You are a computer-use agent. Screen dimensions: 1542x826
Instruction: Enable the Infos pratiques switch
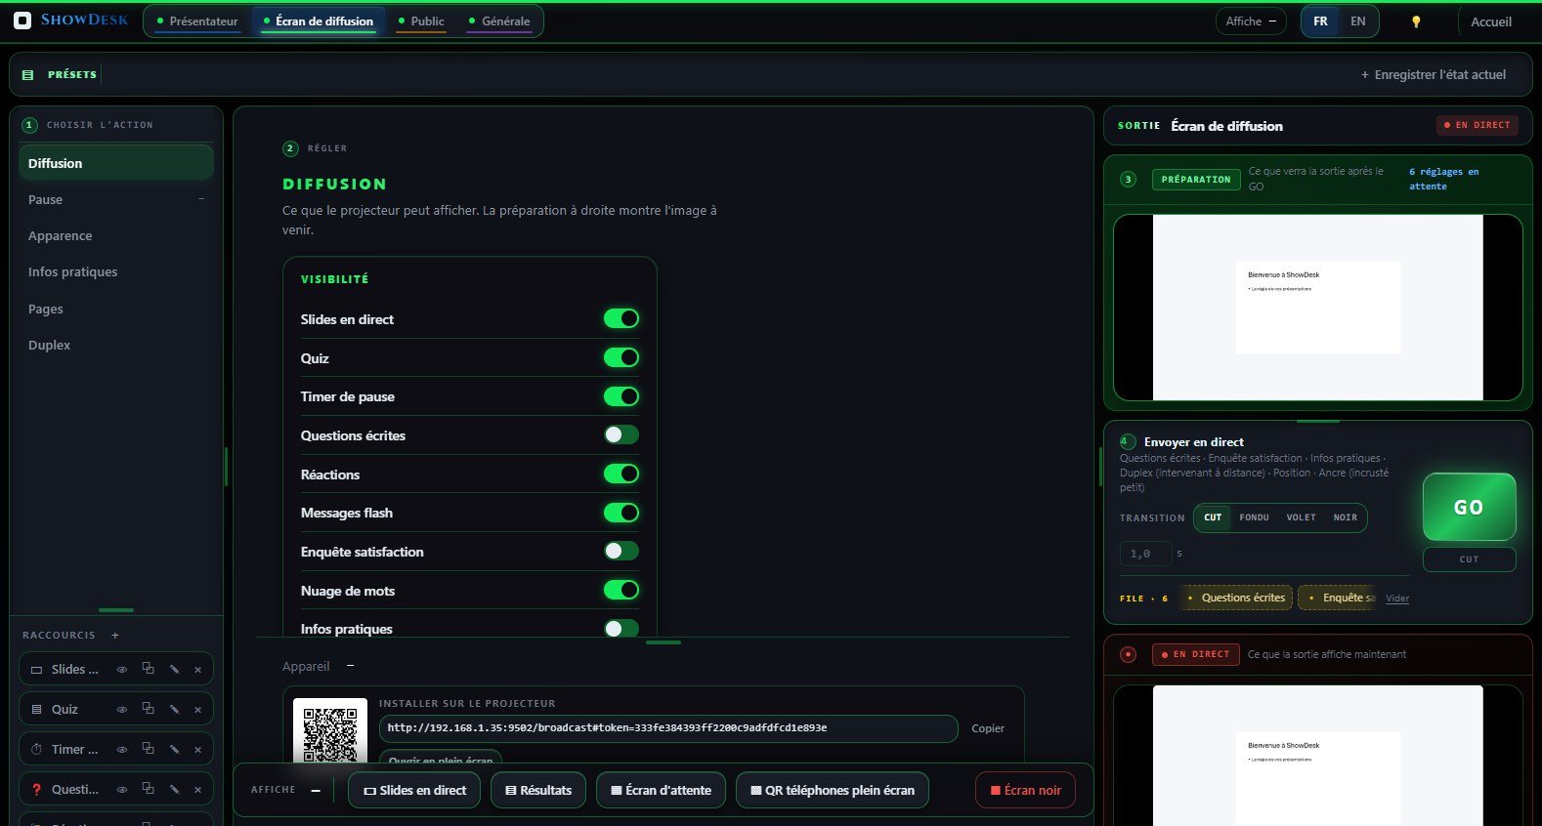pos(621,628)
